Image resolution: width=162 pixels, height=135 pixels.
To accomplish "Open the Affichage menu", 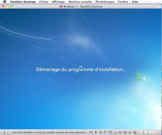I will pyautogui.click(x=58, y=2).
